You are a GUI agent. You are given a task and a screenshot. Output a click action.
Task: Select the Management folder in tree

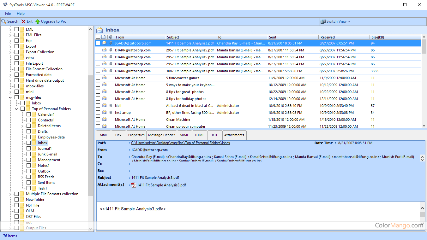49,160
